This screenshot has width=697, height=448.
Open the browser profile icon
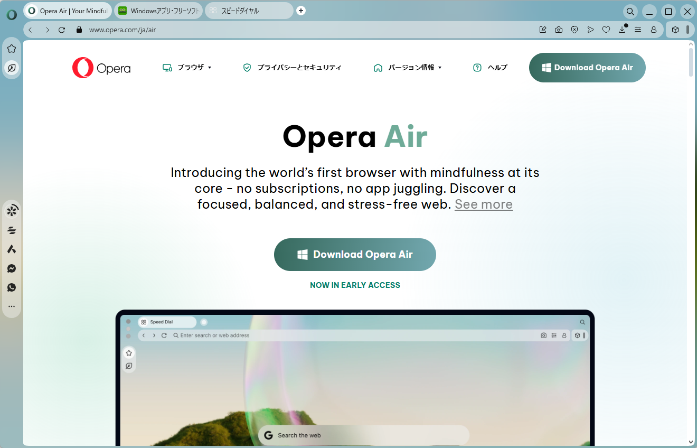pyautogui.click(x=654, y=30)
